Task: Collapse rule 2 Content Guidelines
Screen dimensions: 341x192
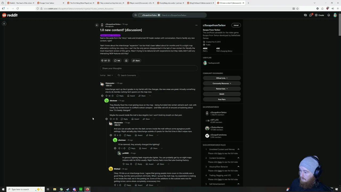Action: click(x=238, y=158)
